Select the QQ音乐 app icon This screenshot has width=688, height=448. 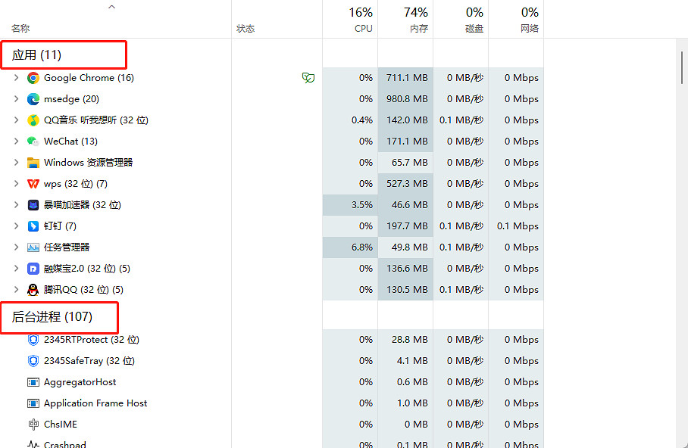pos(33,120)
